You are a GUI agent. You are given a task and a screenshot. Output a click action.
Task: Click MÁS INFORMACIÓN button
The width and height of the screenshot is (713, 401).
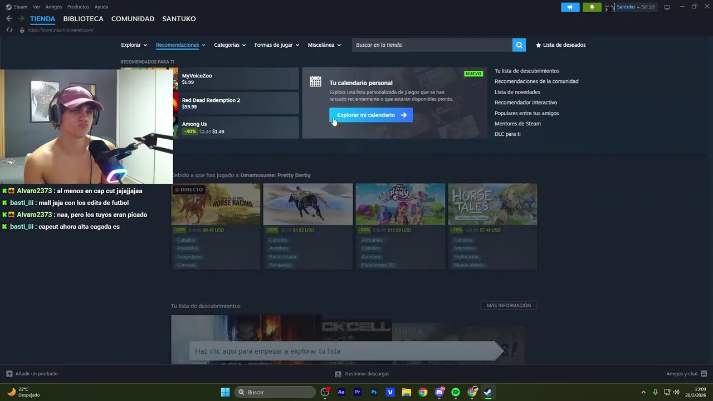coord(509,305)
